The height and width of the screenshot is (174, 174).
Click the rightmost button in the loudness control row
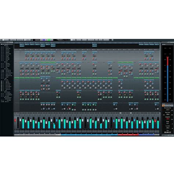coord(172,105)
